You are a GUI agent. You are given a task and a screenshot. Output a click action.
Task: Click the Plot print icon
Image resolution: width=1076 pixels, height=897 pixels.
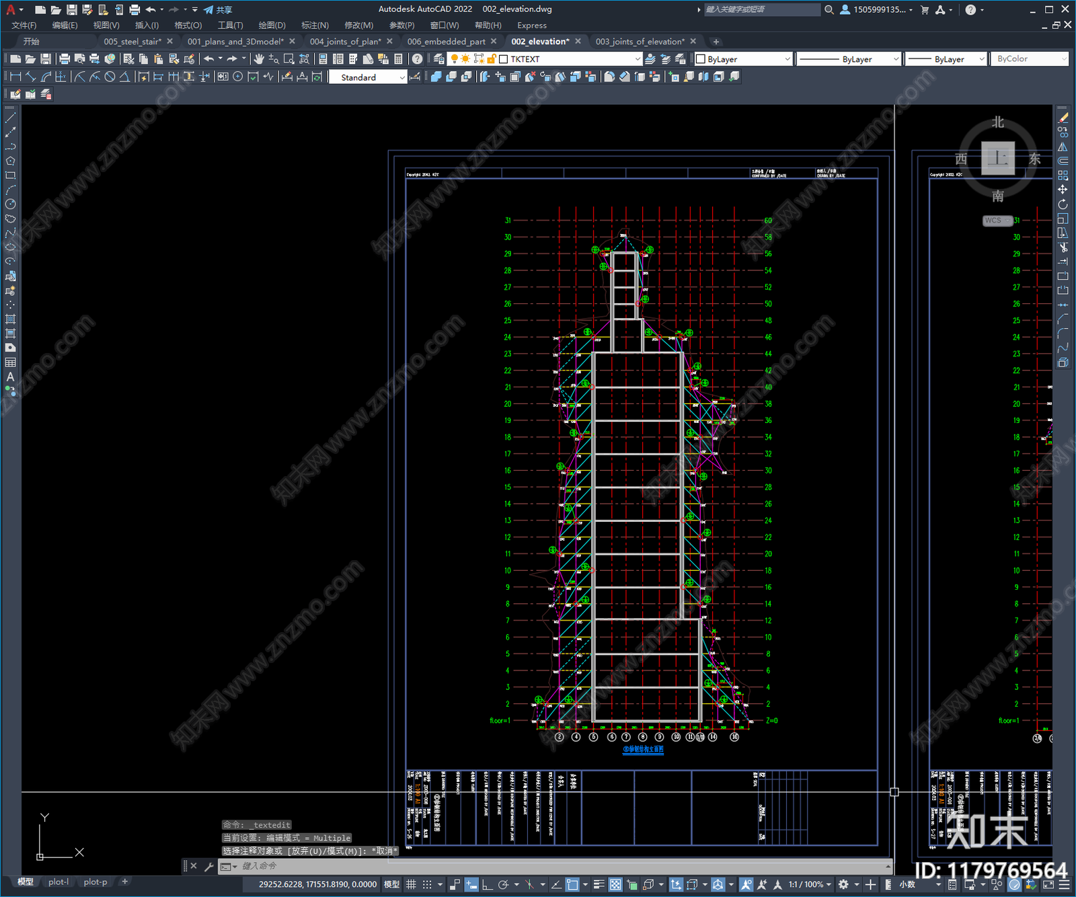pyautogui.click(x=65, y=59)
